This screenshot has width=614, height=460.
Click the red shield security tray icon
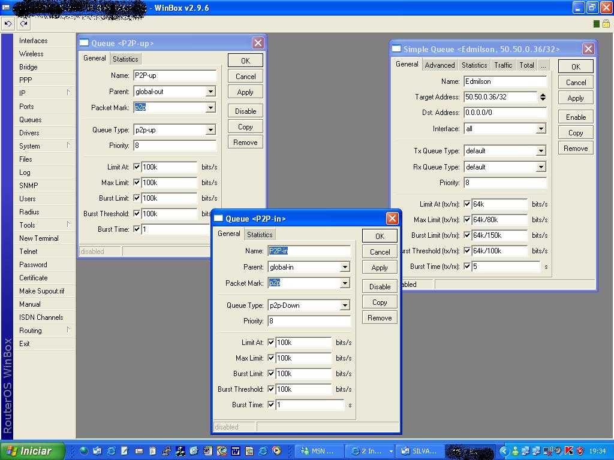[x=580, y=451]
